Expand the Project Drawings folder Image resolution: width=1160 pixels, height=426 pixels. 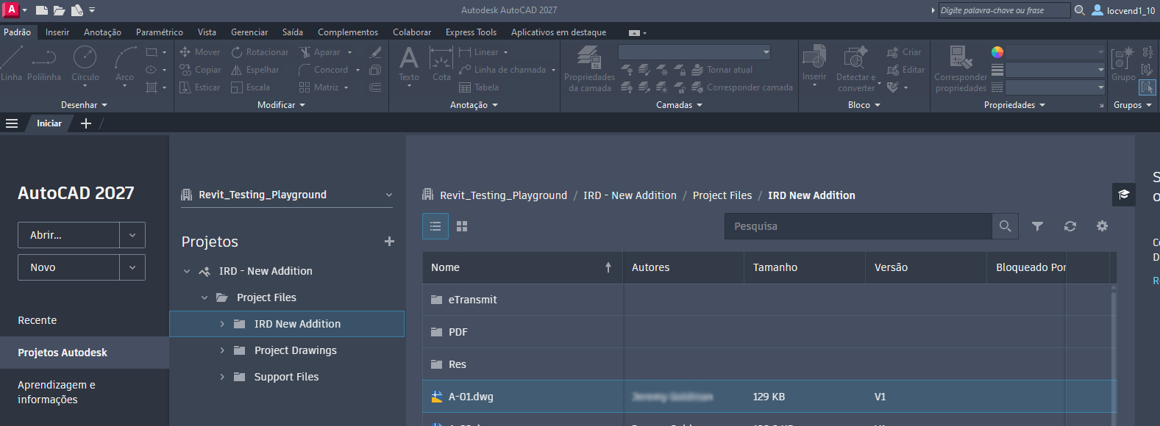(222, 350)
